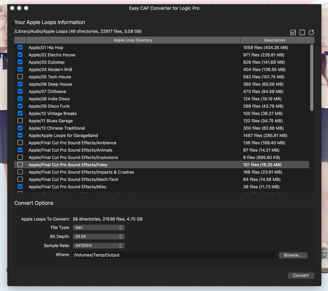Toggle the Final Cut Pro Animals checkbox
328x291 pixels.
(x=20, y=150)
